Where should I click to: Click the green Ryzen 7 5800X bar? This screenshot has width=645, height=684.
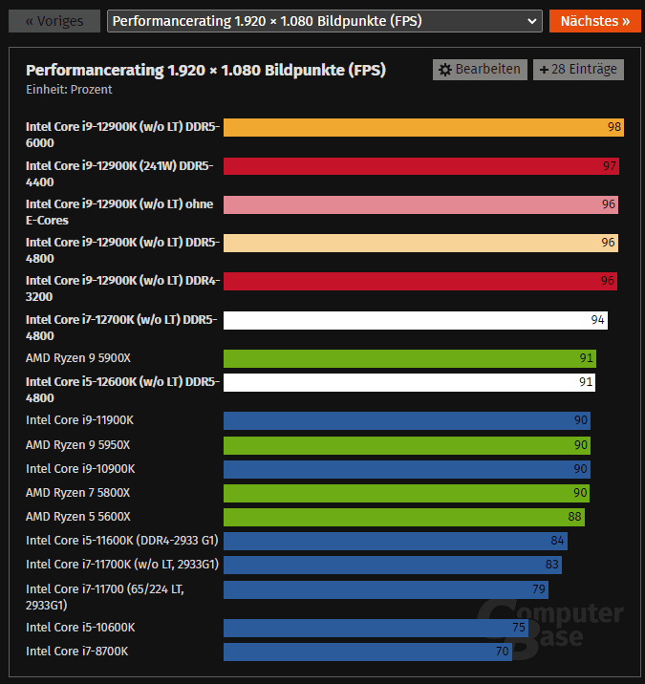pos(406,493)
